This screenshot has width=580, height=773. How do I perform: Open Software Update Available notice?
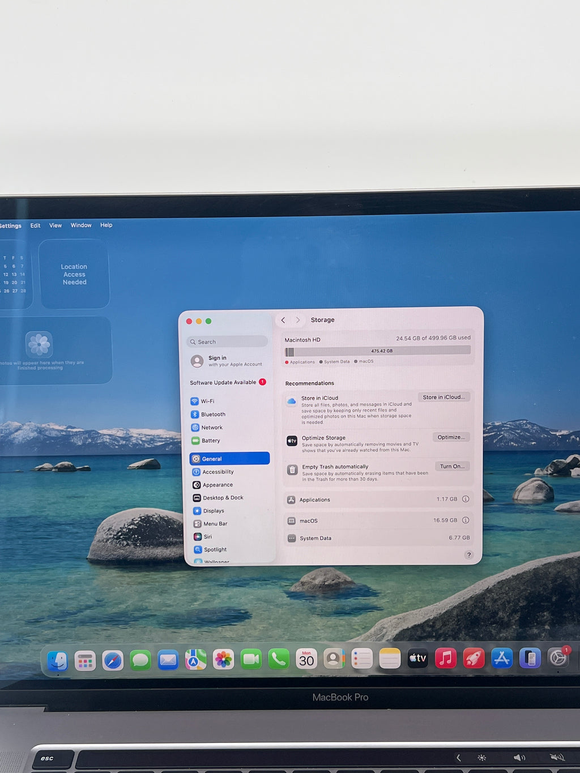(228, 382)
